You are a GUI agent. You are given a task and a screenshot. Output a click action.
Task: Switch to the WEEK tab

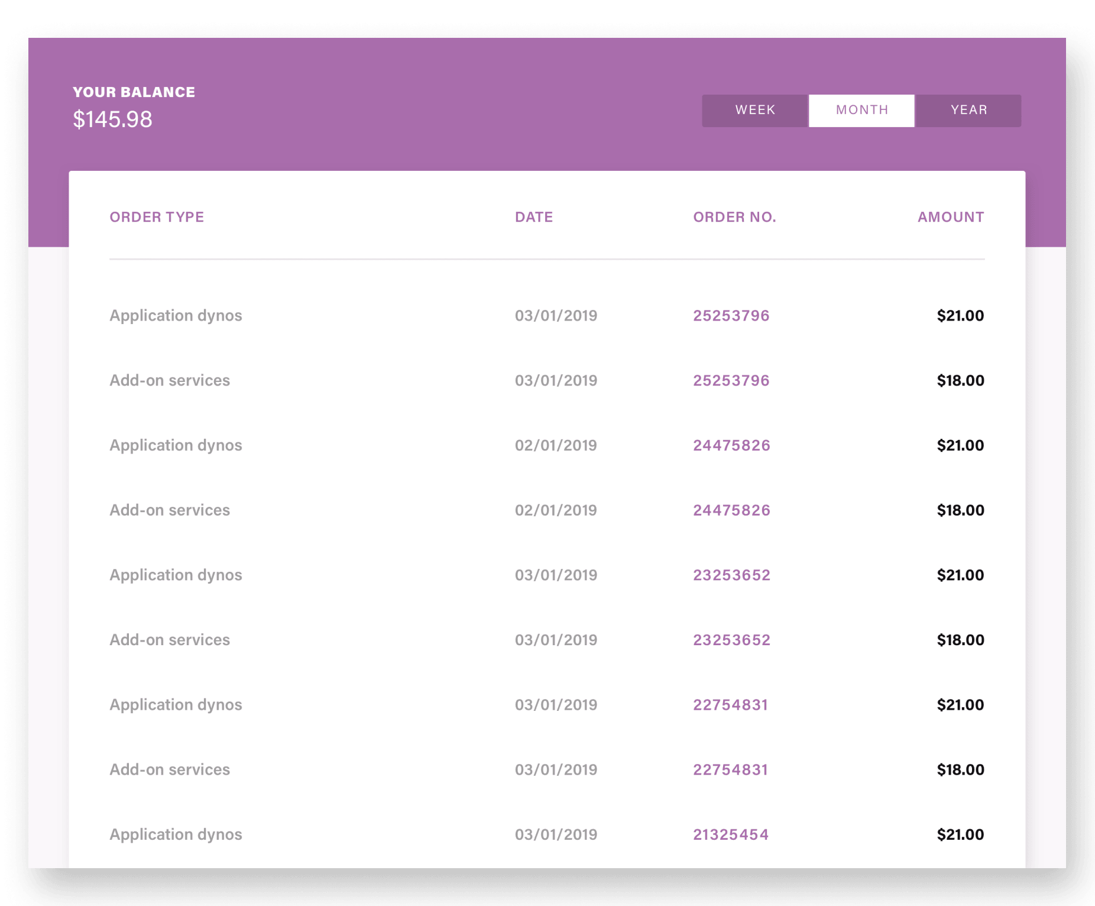coord(754,110)
